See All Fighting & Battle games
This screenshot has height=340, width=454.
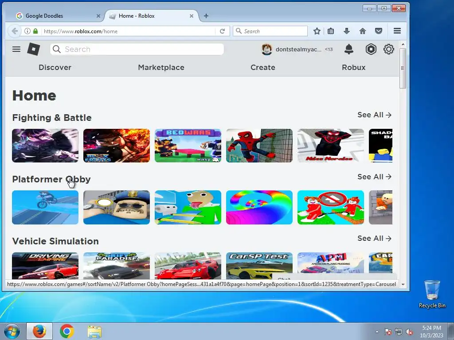(x=374, y=115)
